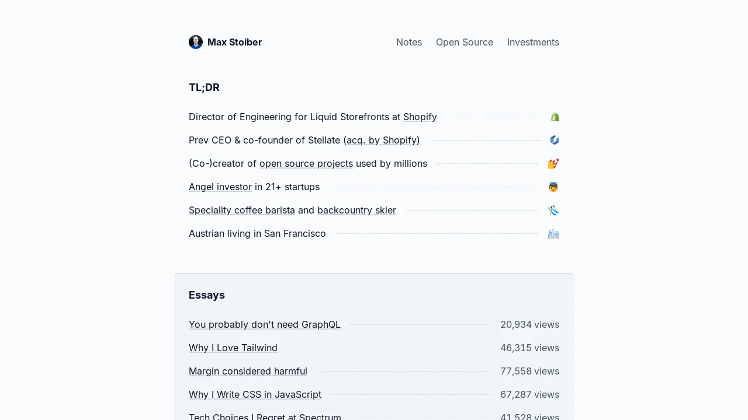Open Margin considered harmful essay
The image size is (748, 420).
[x=248, y=371]
